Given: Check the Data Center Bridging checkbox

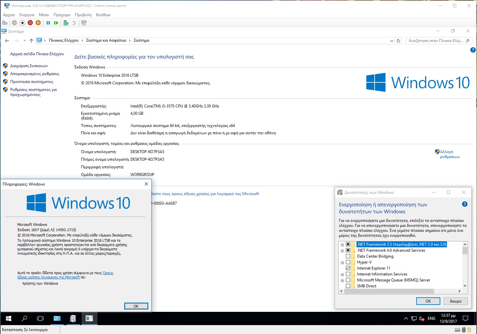Looking at the screenshot, I should tap(348, 256).
